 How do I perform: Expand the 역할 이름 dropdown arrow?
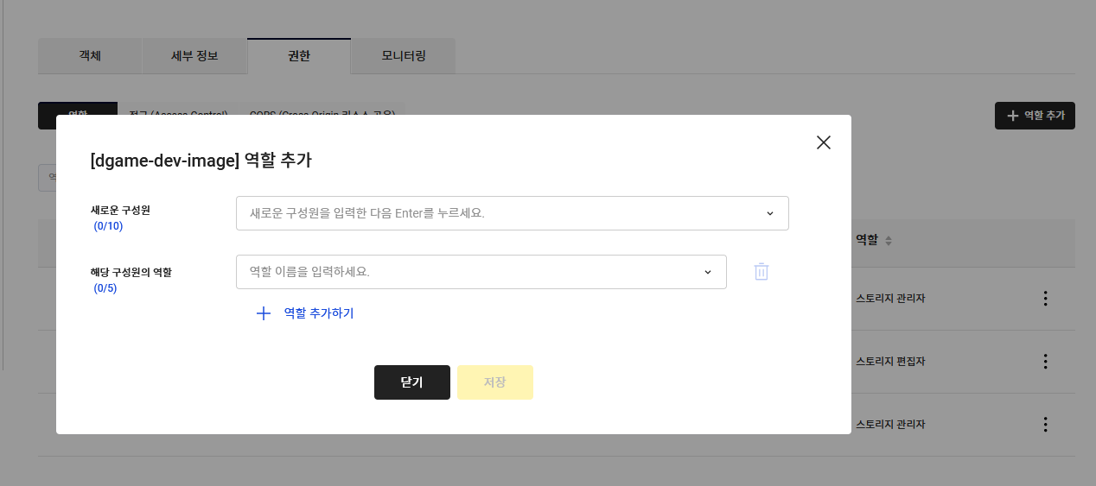[x=707, y=272]
